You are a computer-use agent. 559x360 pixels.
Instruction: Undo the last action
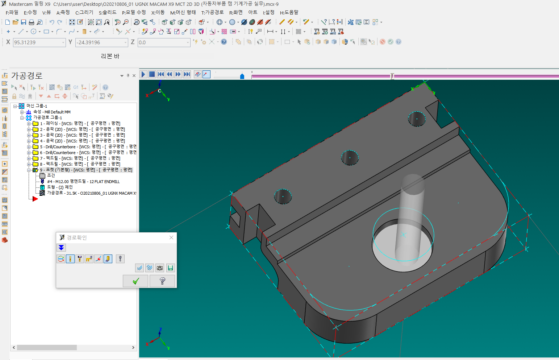point(52,22)
